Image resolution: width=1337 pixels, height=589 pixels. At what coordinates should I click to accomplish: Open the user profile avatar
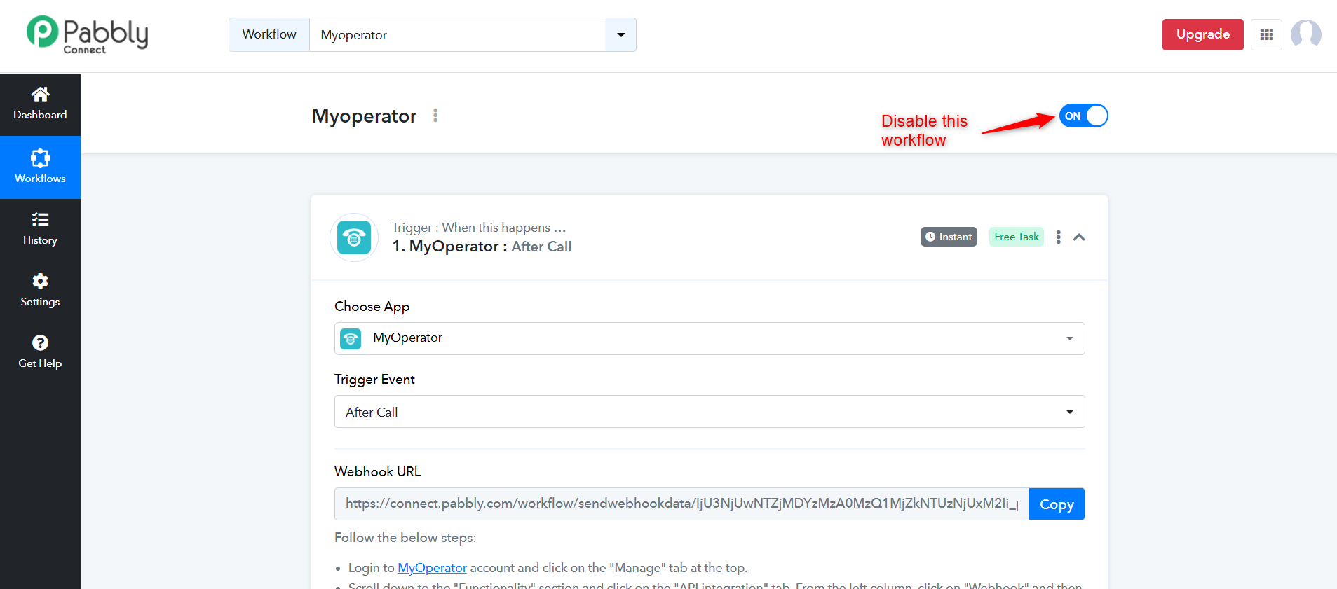click(x=1305, y=34)
